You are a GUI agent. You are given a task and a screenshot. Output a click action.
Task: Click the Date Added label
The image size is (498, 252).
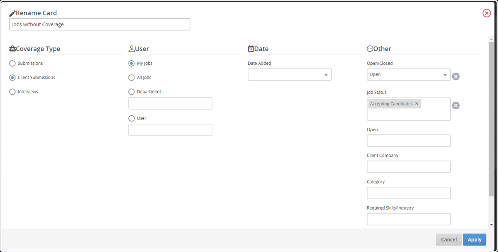259,64
